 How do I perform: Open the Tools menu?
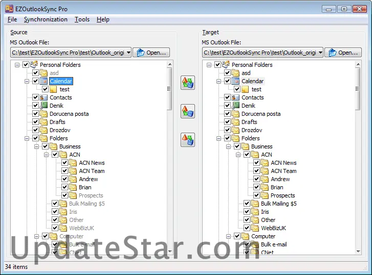[82, 19]
